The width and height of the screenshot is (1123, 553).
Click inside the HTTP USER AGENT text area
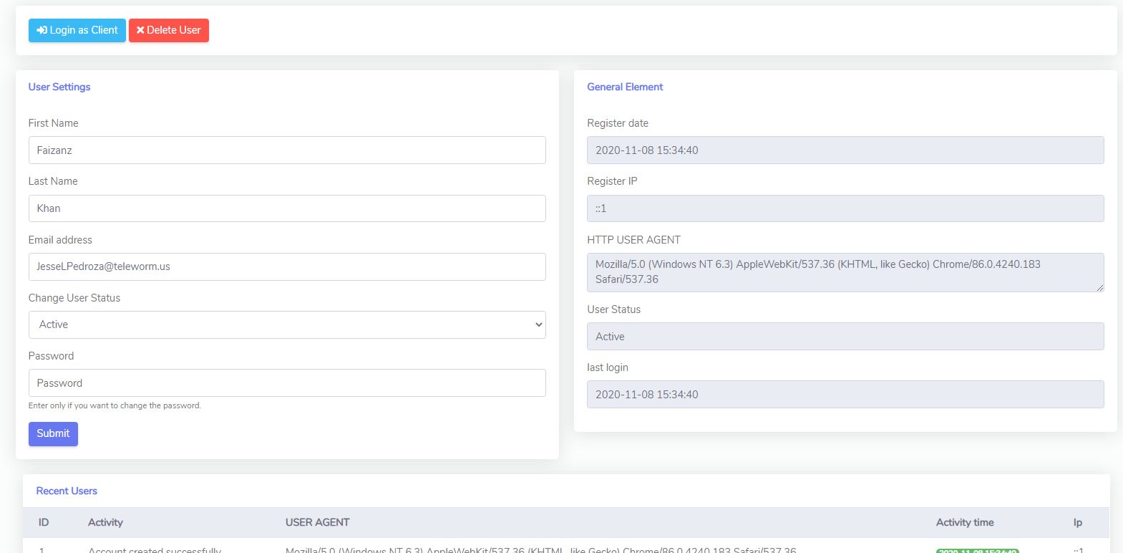[845, 272]
